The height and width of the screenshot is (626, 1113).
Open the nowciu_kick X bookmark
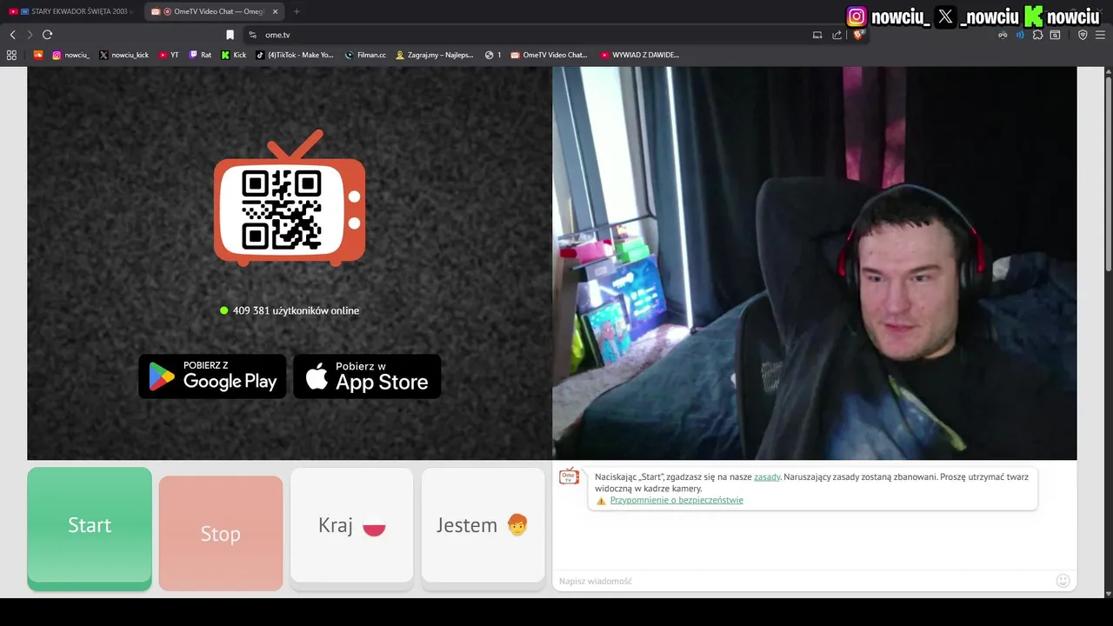click(x=123, y=55)
